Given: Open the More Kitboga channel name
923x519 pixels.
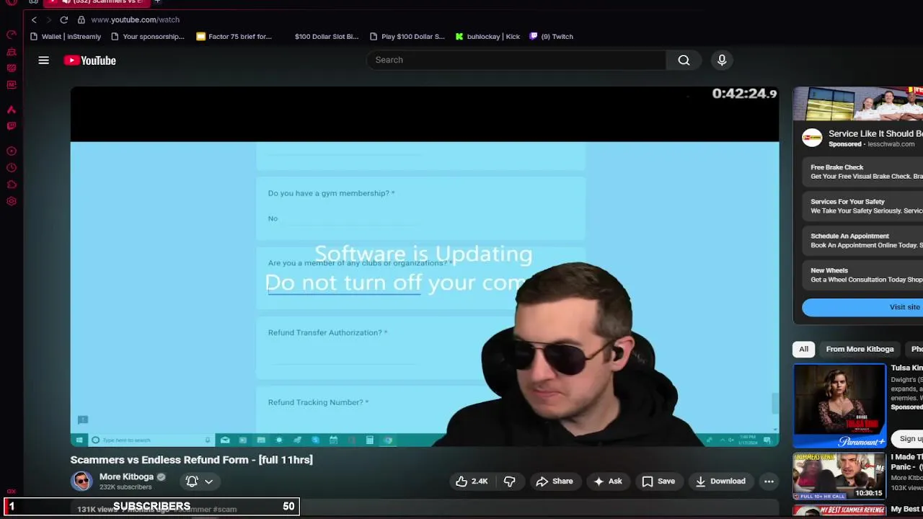Looking at the screenshot, I should (126, 476).
